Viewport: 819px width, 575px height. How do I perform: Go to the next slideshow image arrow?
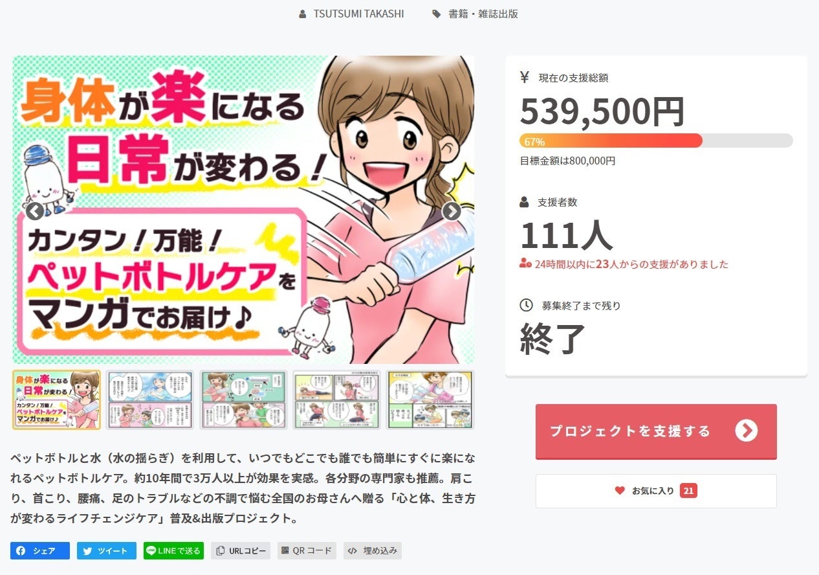pyautogui.click(x=451, y=211)
